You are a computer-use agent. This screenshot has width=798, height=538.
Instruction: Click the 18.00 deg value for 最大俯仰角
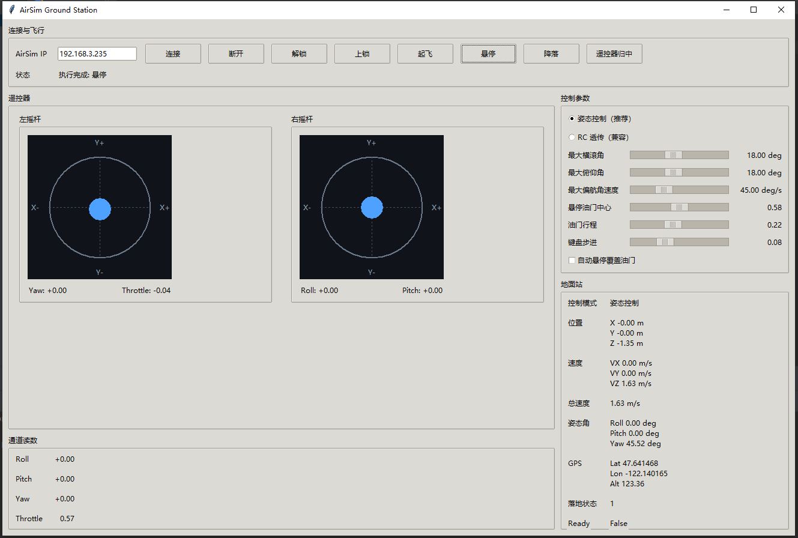[764, 173]
